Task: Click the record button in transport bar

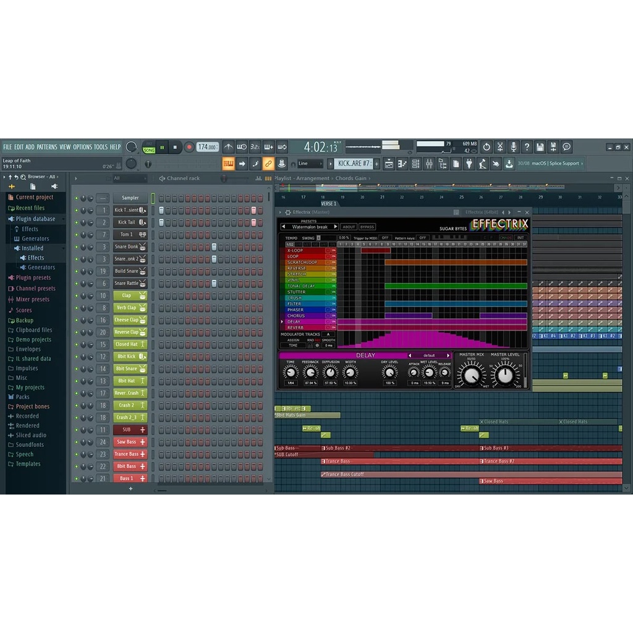Action: tap(189, 147)
